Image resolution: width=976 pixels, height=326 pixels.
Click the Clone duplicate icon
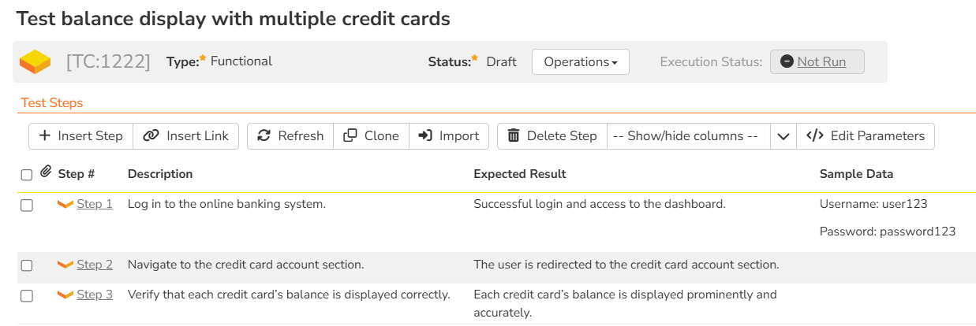point(350,136)
